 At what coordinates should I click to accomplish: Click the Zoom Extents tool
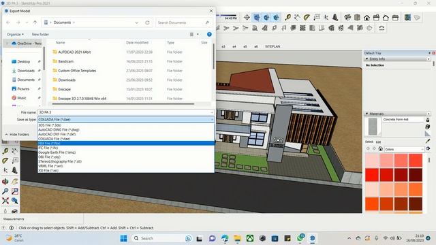tap(5, 201)
